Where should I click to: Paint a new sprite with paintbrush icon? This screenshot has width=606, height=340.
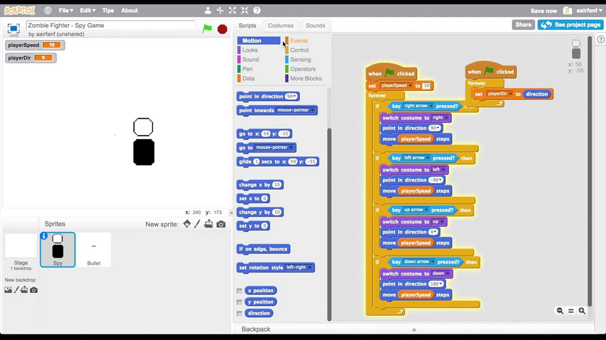pyautogui.click(x=197, y=224)
